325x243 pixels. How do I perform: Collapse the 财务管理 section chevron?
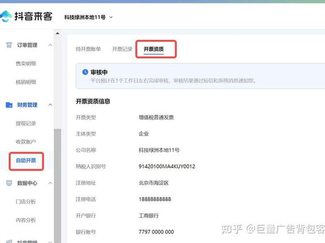coord(50,105)
